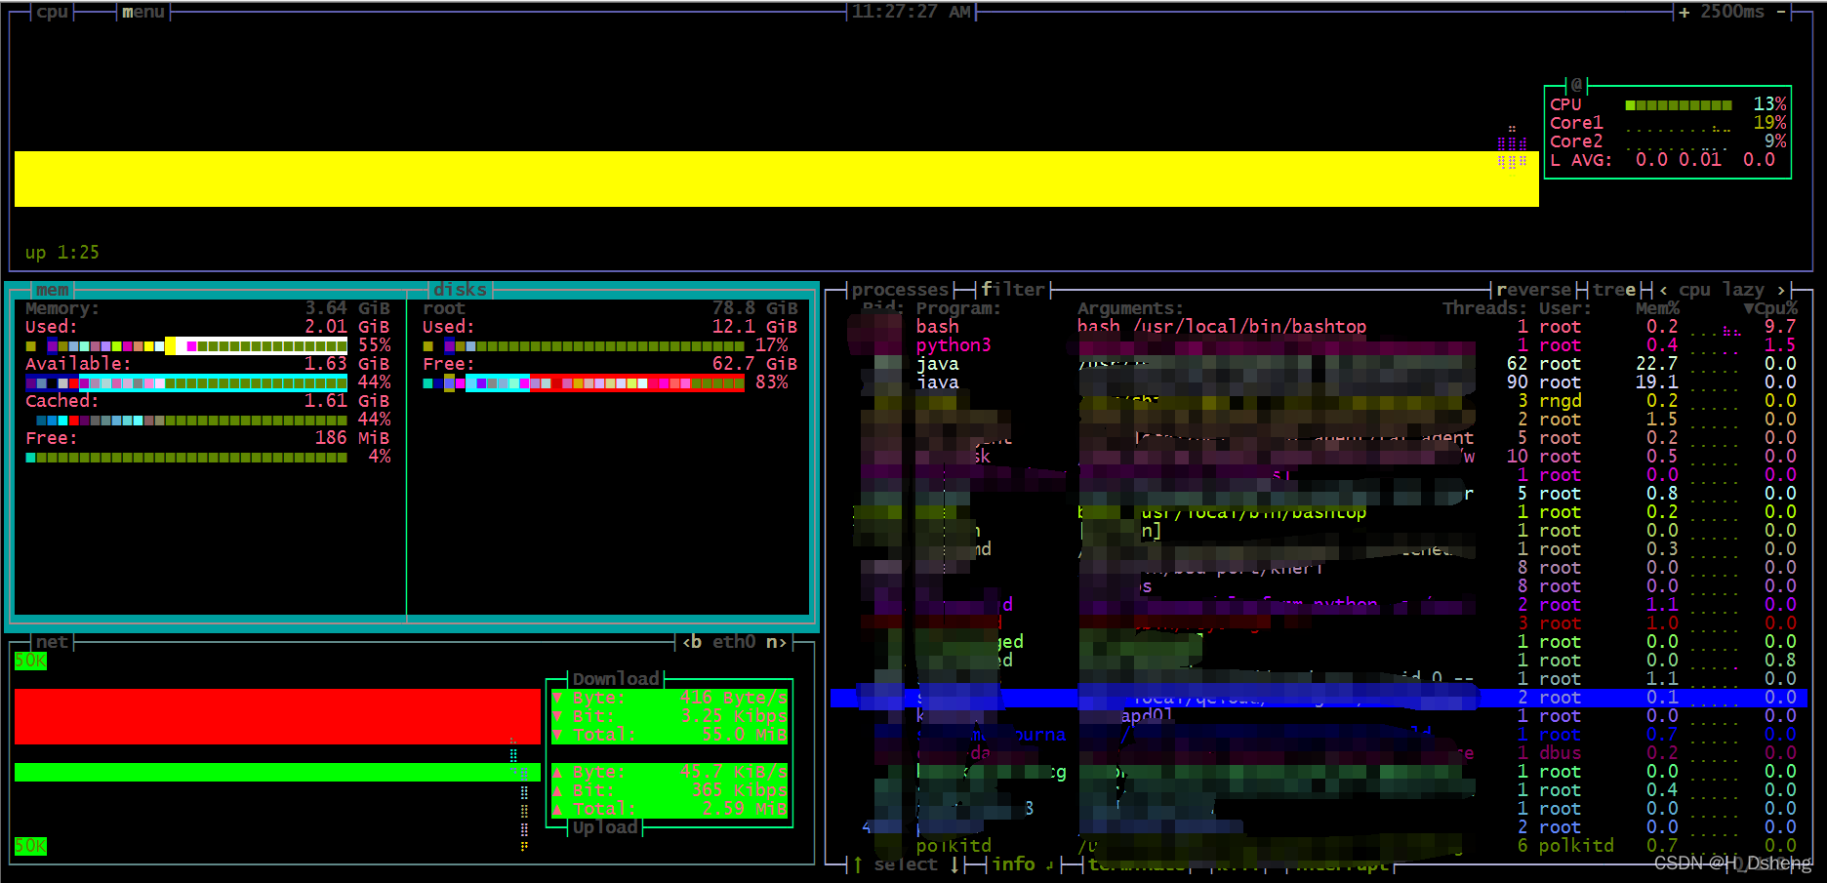Select the polkitd process row
This screenshot has width=1827, height=883.
tap(1319, 846)
